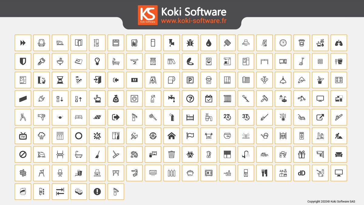Choose the paint roller icon

click(x=265, y=99)
